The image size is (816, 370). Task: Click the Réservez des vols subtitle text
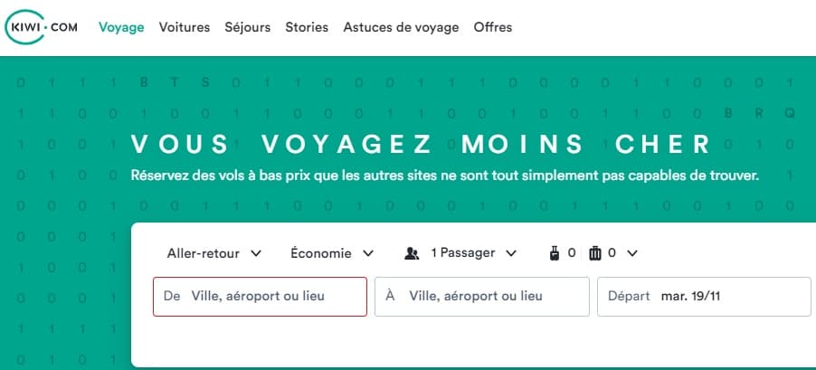pos(444,175)
